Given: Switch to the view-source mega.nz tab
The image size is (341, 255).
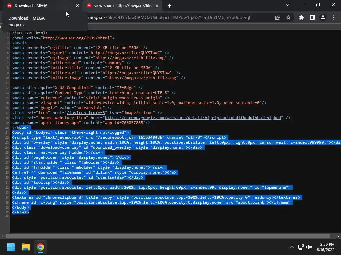Looking at the screenshot, I should (122, 6).
